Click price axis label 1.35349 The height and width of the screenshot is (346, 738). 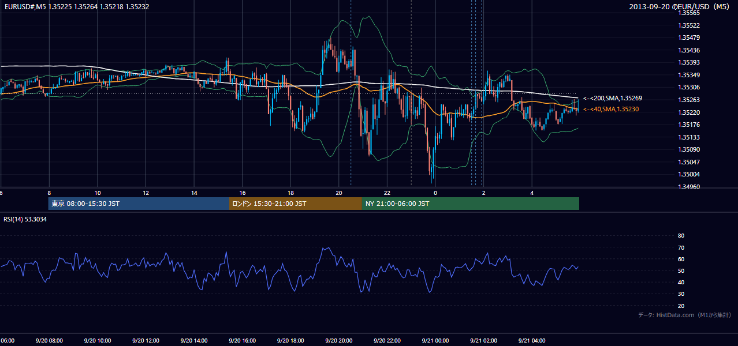[x=688, y=75]
